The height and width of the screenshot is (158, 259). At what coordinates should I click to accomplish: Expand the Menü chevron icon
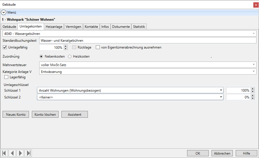[x=4, y=12]
